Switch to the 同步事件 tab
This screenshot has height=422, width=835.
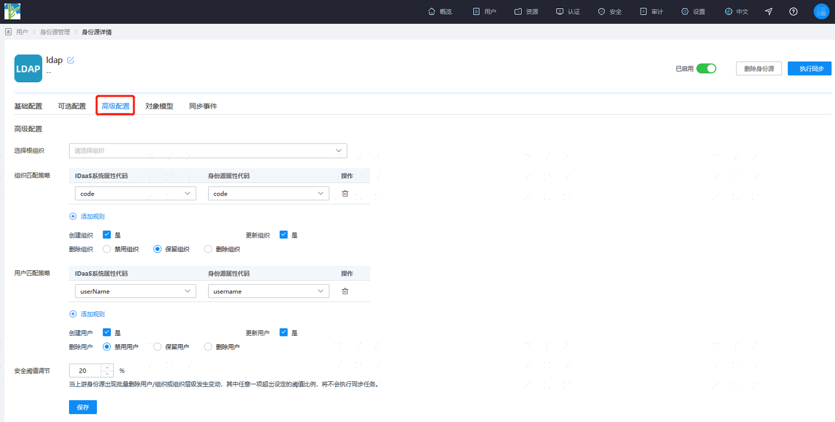(203, 106)
